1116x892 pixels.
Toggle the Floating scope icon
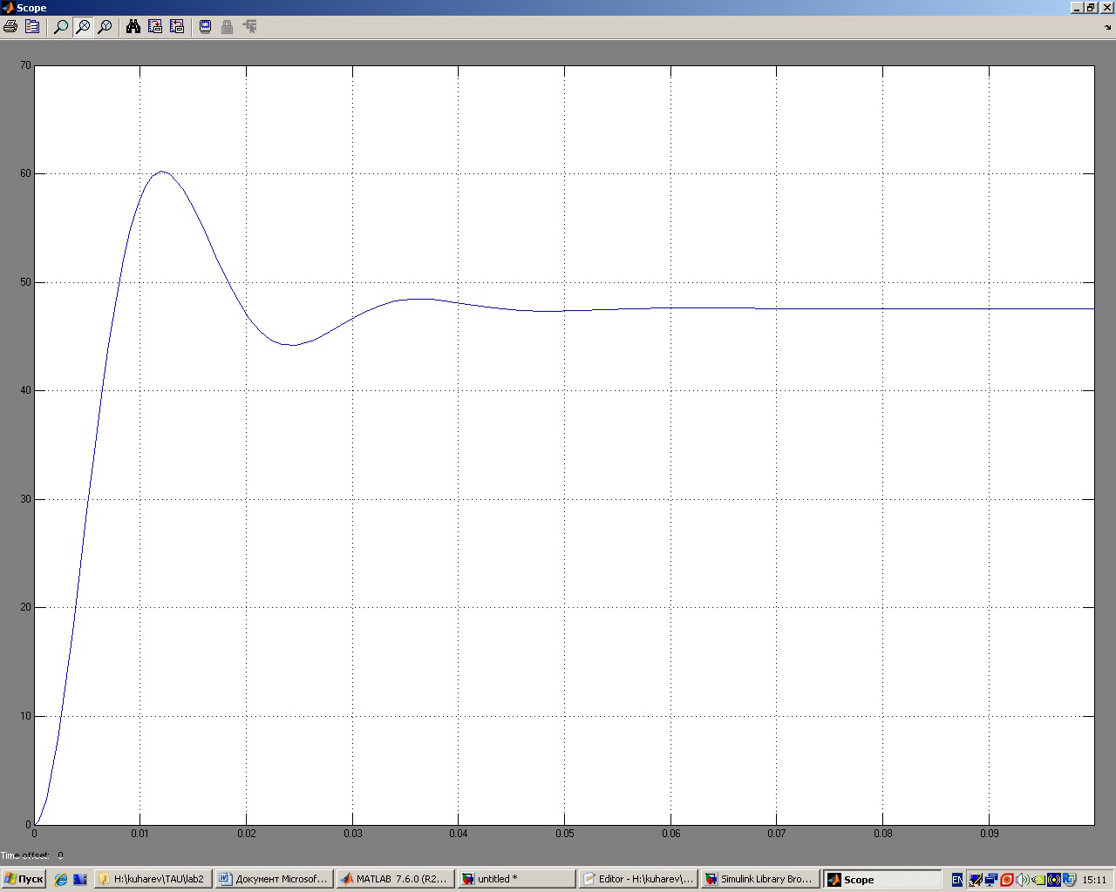(x=206, y=27)
